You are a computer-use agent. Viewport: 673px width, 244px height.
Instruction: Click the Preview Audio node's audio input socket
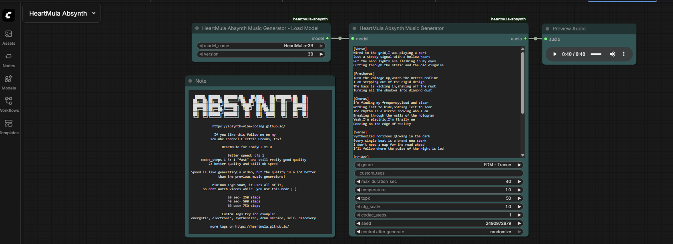click(x=546, y=39)
